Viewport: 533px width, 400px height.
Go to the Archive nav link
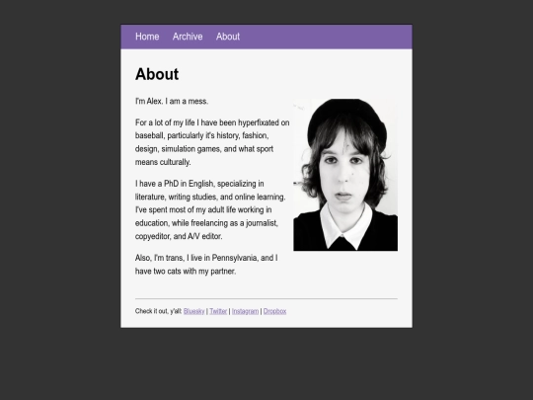tap(188, 37)
